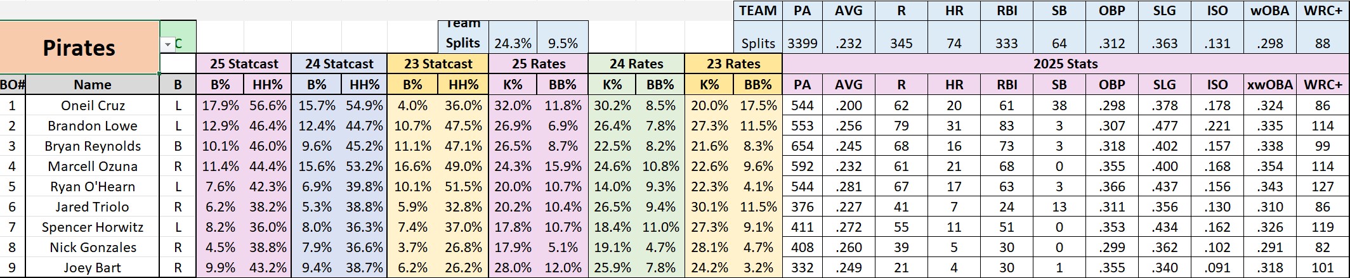Open the dropdown arrow beside Pirates

(x=167, y=44)
